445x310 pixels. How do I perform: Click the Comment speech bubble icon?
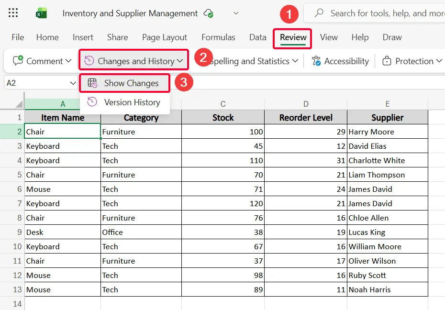[x=18, y=61]
